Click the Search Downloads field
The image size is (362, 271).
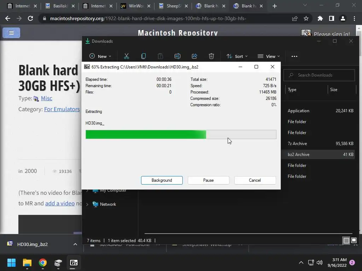(x=319, y=75)
